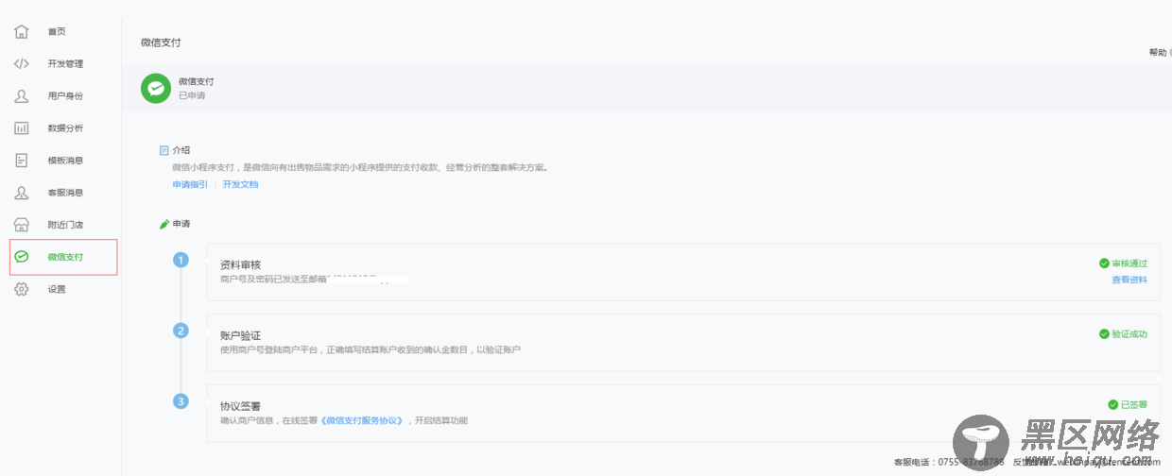This screenshot has width=1172, height=476.
Task: Click the bar chart icon beside 数据分析
Action: click(x=21, y=127)
